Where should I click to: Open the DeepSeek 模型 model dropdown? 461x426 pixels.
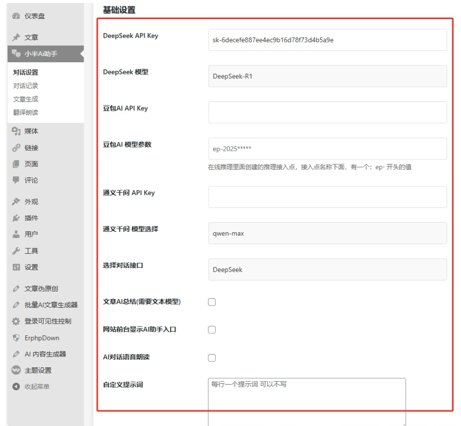[x=327, y=76]
